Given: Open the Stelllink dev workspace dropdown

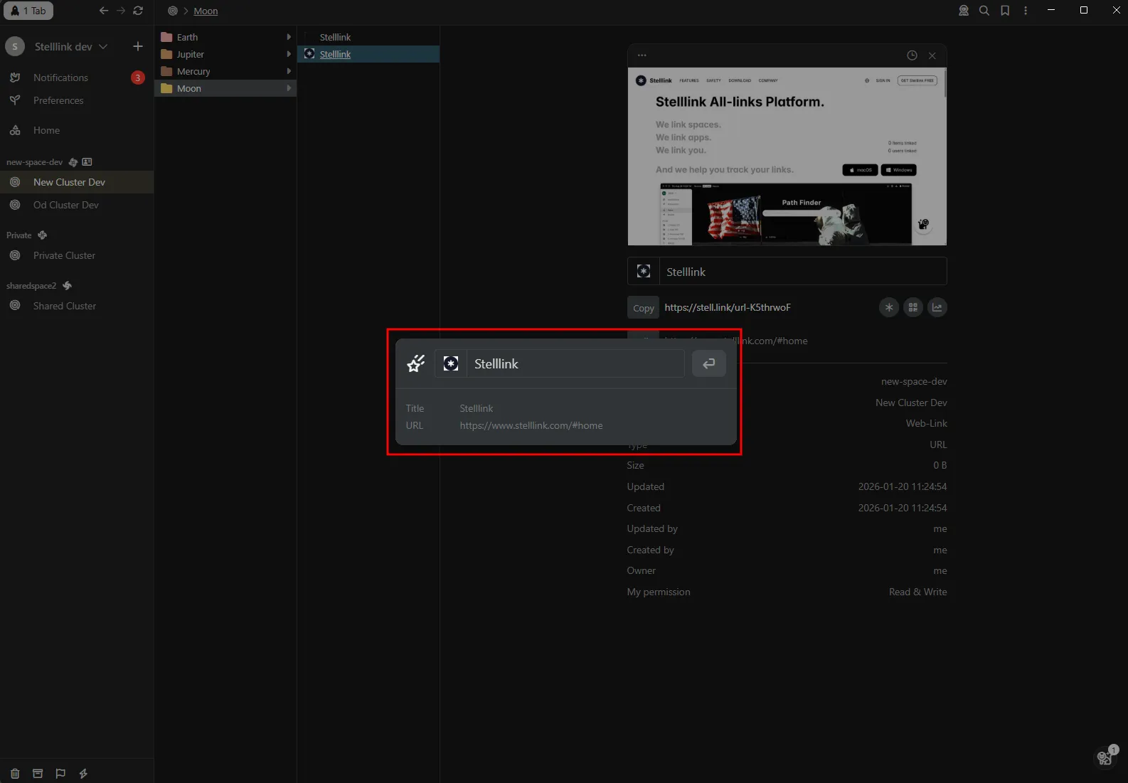Looking at the screenshot, I should pos(71,46).
